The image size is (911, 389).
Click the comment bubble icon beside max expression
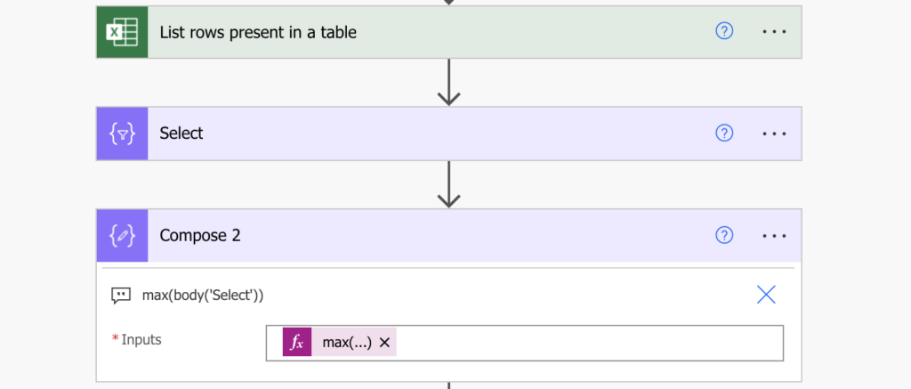tap(121, 296)
